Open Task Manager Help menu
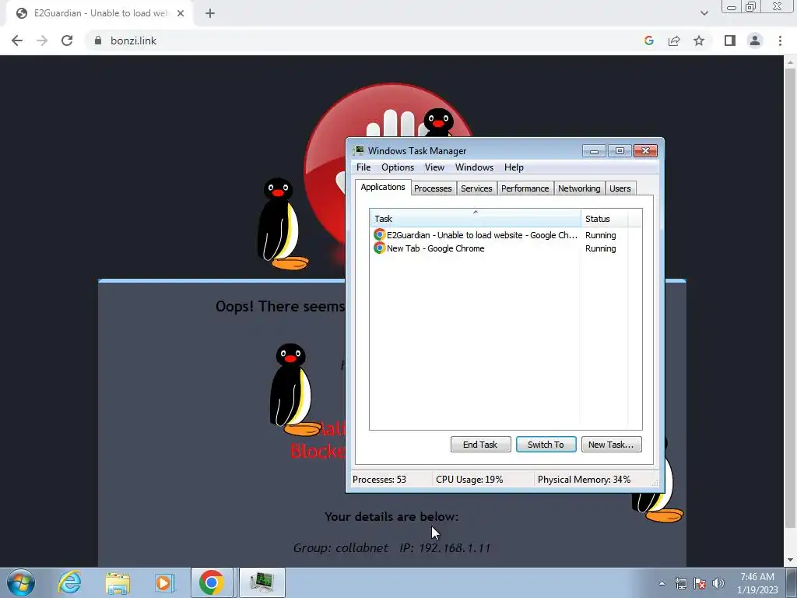797x598 pixels. tap(514, 167)
